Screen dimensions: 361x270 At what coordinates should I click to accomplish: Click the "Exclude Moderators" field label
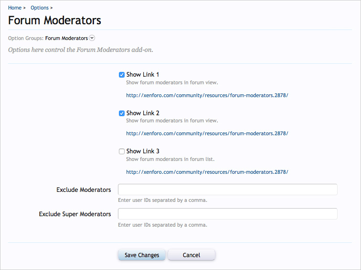click(x=84, y=190)
